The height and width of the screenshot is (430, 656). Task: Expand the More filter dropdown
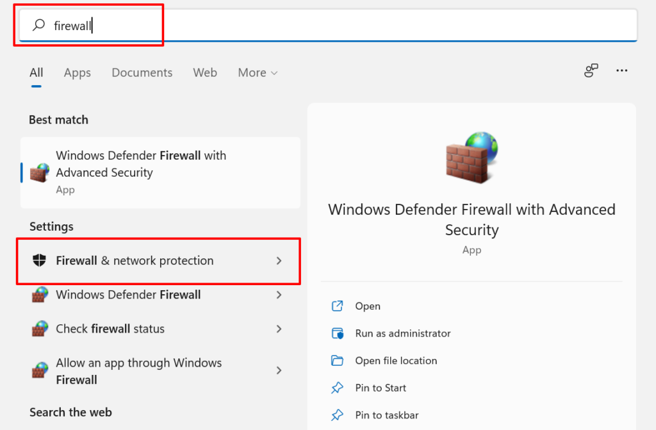258,73
